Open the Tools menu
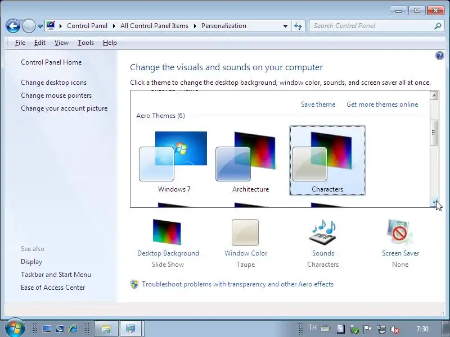Viewport: 450px width, 337px height. point(85,43)
